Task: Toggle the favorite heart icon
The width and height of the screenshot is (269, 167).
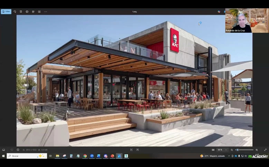Action: coord(11,150)
